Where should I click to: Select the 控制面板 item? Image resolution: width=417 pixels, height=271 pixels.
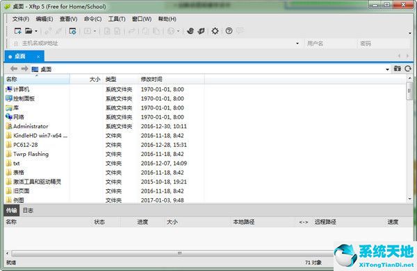pos(20,98)
